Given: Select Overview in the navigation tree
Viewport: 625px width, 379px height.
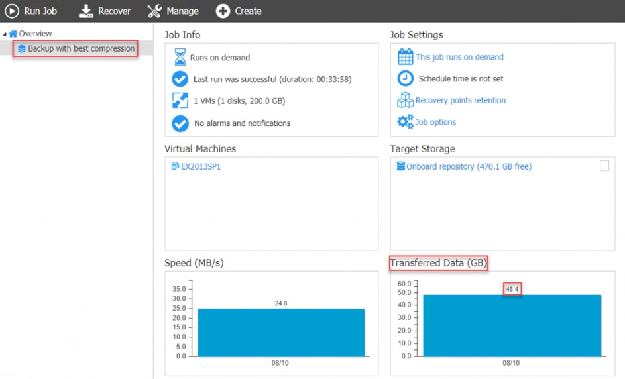Looking at the screenshot, I should [x=35, y=34].
